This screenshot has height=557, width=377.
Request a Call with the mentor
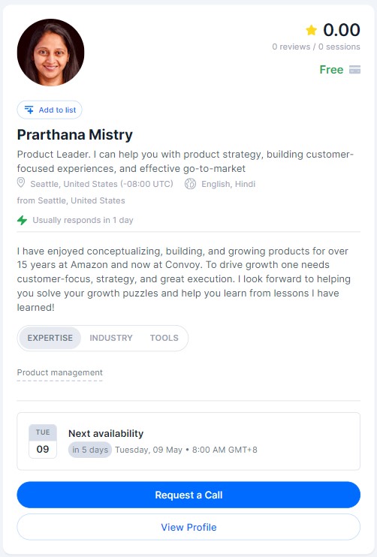(x=188, y=495)
